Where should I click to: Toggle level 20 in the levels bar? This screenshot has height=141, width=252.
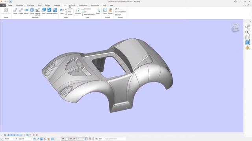click(33, 135)
